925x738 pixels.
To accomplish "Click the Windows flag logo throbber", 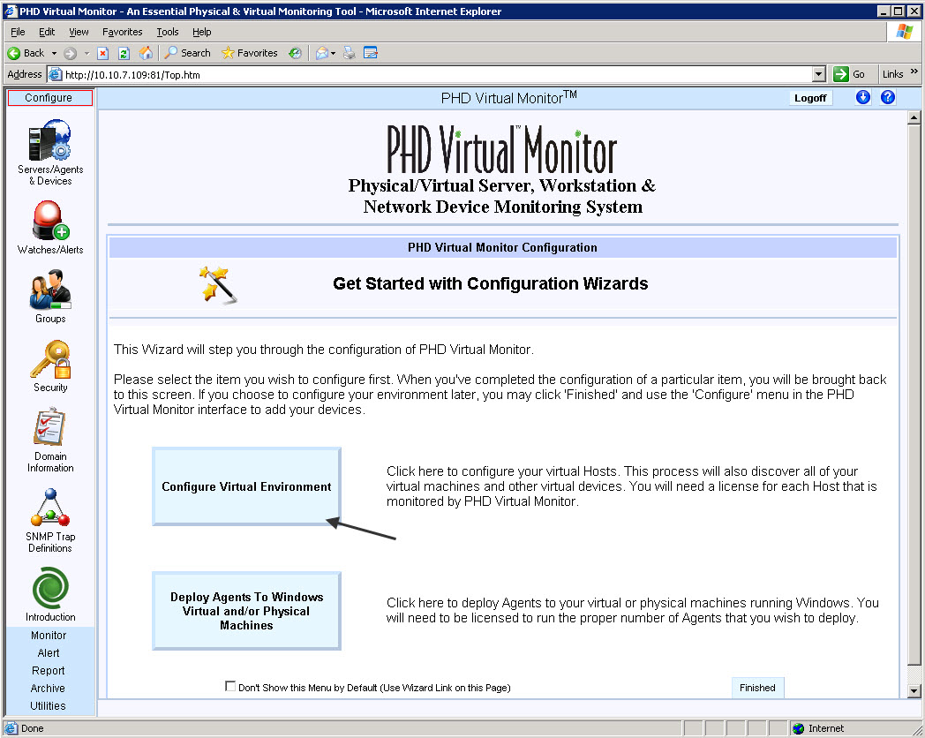I will click(904, 32).
